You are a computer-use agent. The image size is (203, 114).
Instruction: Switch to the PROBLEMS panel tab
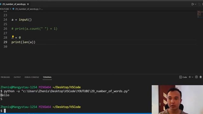pyautogui.click(x=5, y=77)
